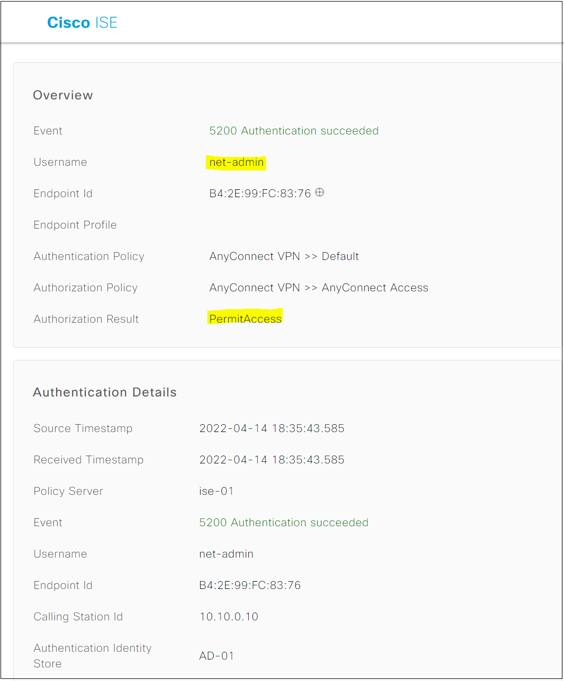This screenshot has height=681, width=564.
Task: Click the highlighted net-admin username
Action: pyautogui.click(x=237, y=162)
